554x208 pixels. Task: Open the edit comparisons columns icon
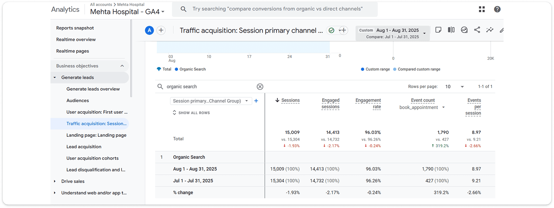(x=451, y=30)
